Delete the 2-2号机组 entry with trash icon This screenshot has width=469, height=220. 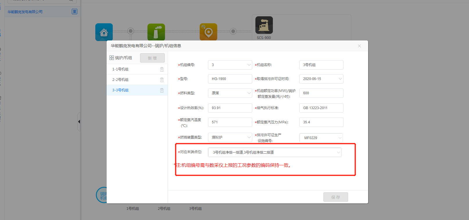[x=162, y=80]
